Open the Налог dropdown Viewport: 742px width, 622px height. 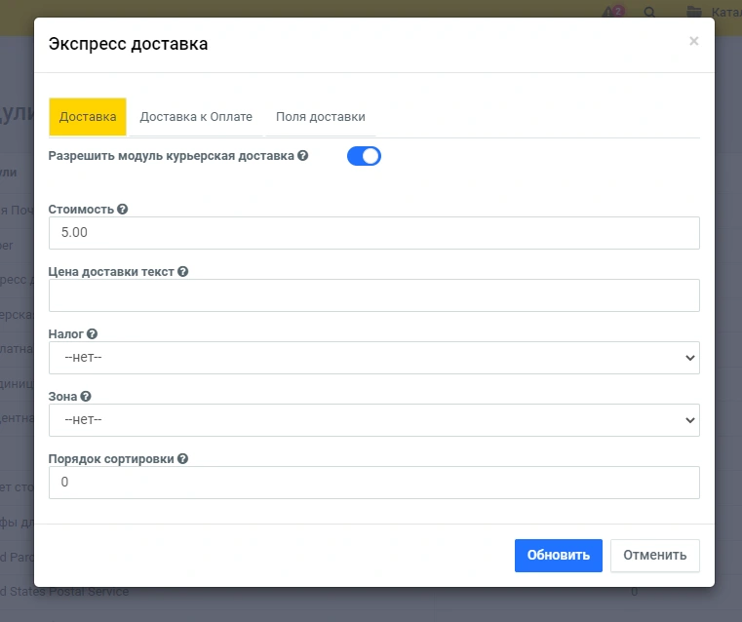(x=373, y=358)
